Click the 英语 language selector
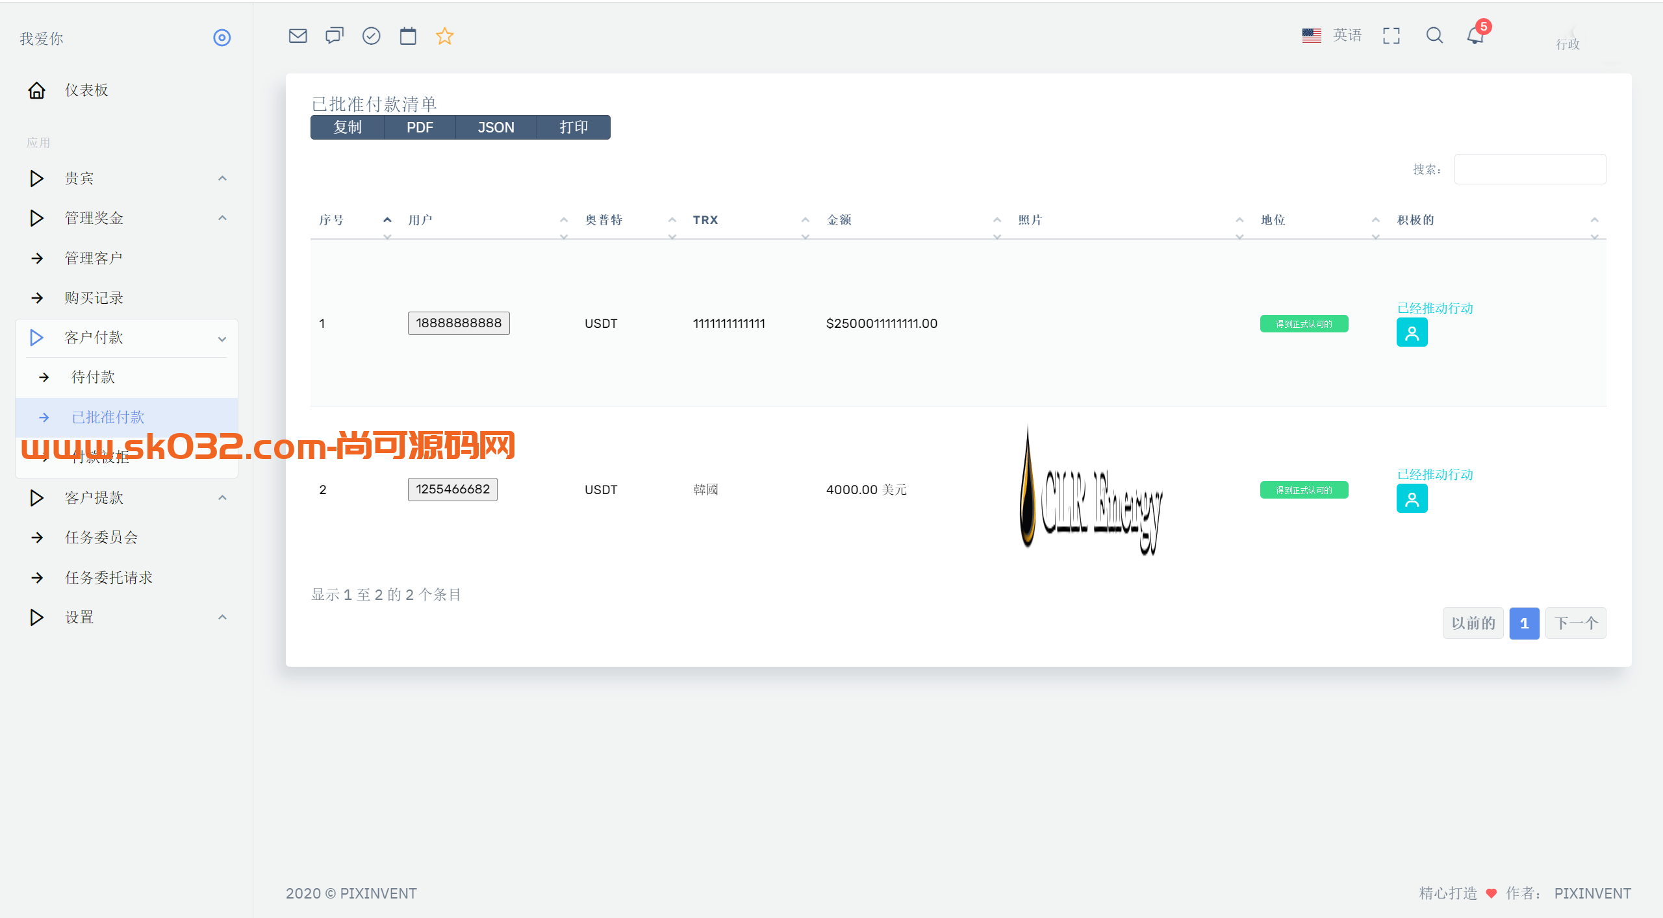Screen dimensions: 1663x918 (x=1347, y=35)
